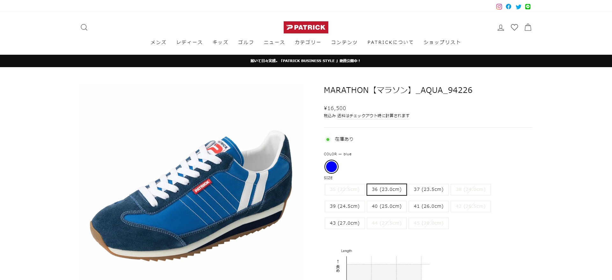Choose size 43 (27.0cm)
This screenshot has height=280, width=612.
coord(345,223)
